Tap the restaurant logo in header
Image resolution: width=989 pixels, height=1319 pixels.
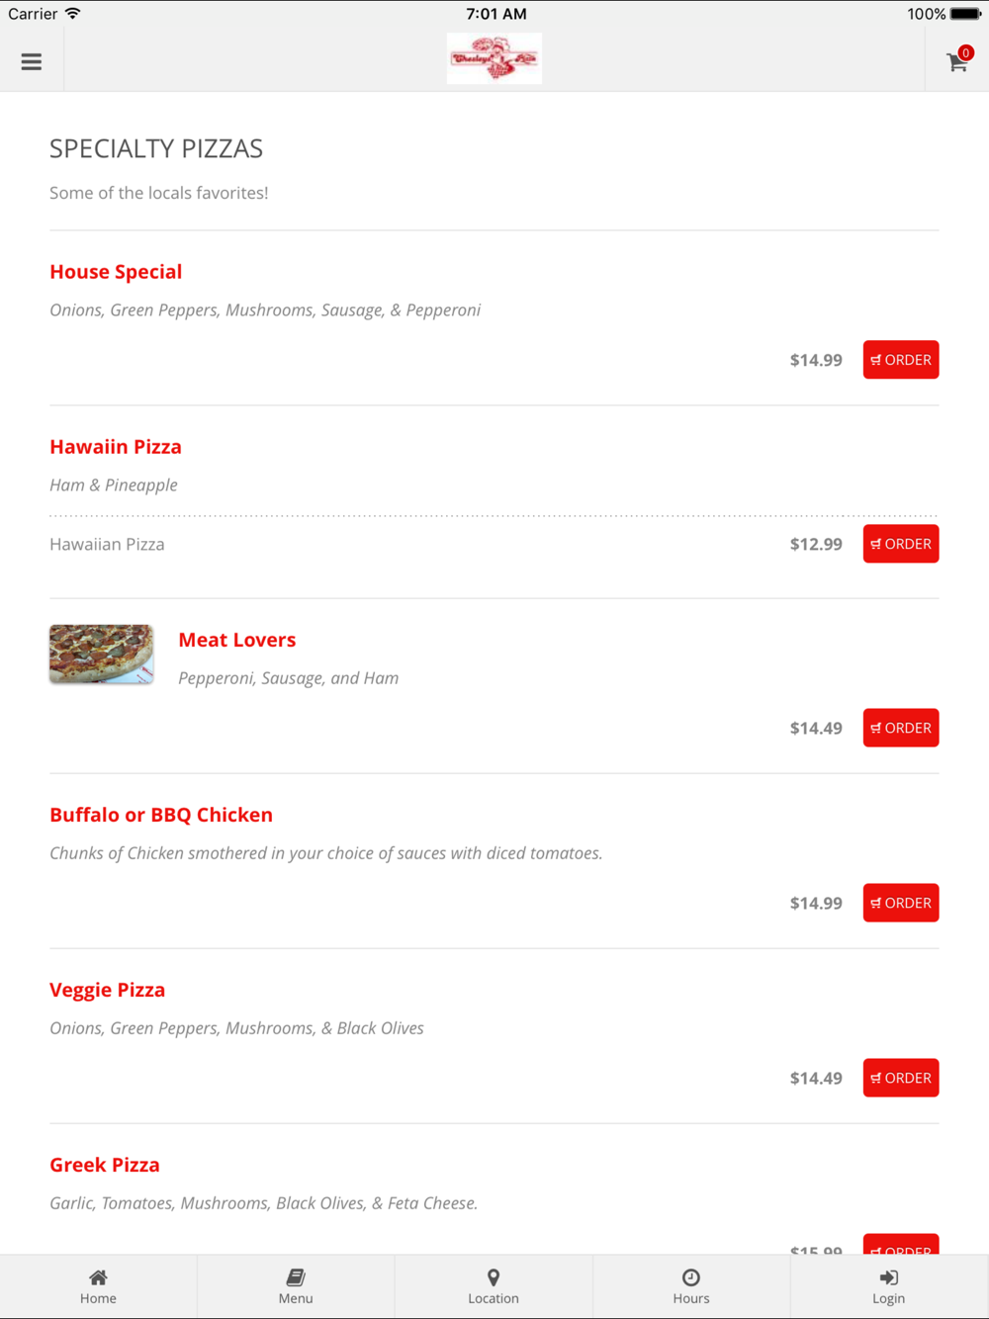click(494, 58)
